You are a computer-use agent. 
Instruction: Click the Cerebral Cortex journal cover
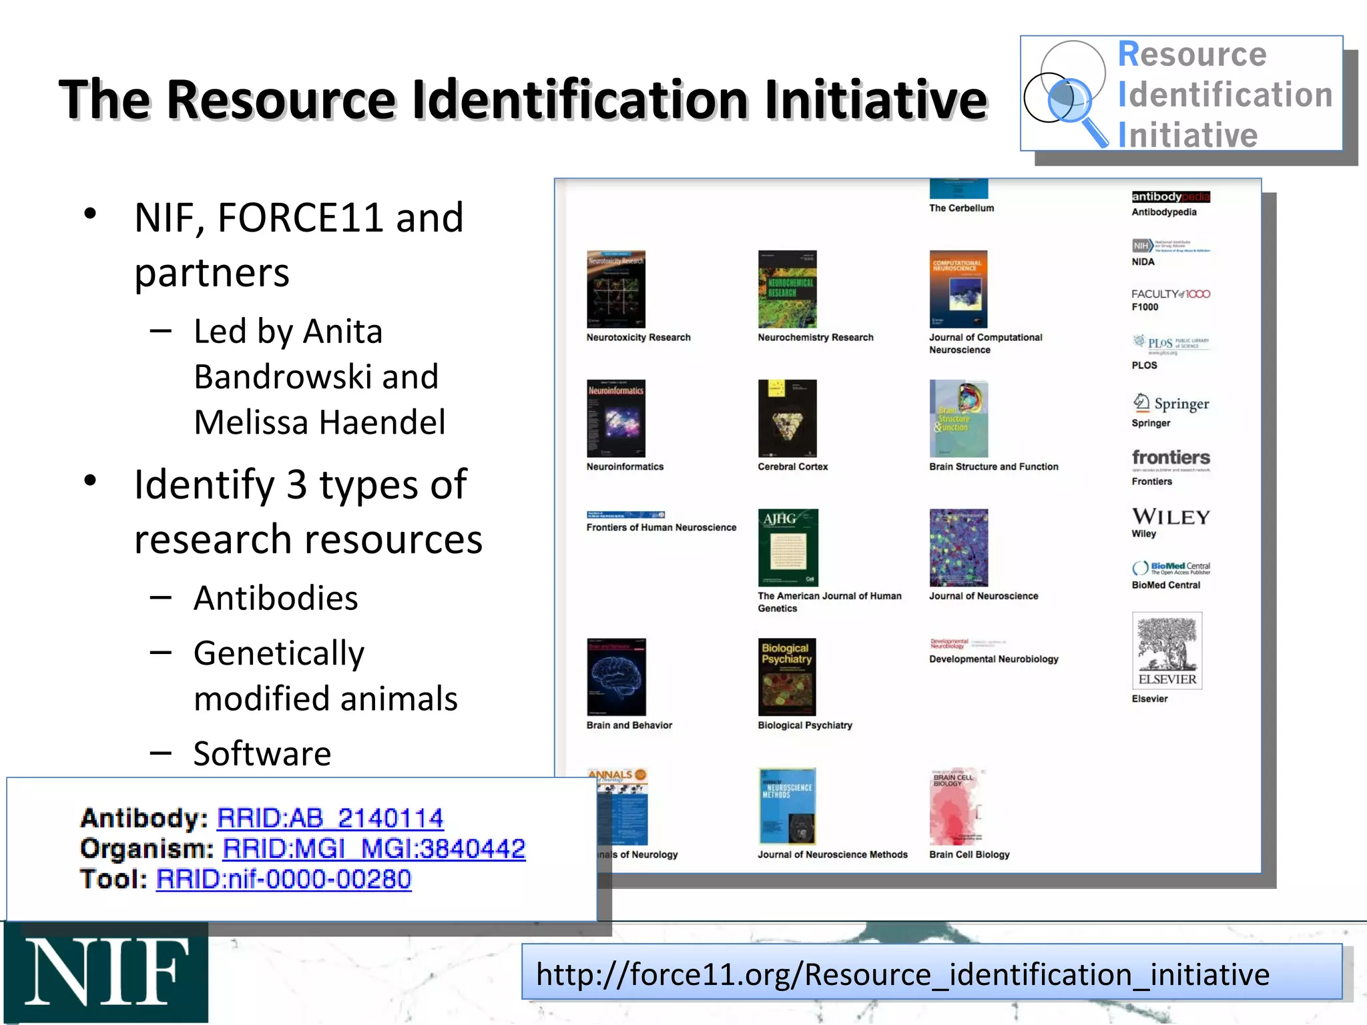coord(788,418)
